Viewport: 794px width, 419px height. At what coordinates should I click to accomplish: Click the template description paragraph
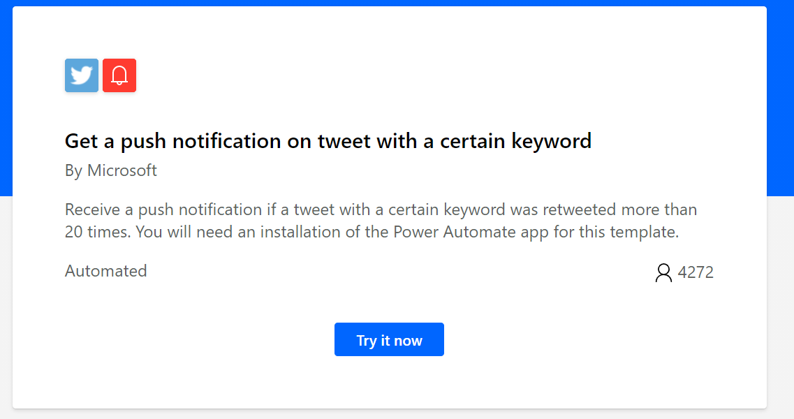pos(381,221)
